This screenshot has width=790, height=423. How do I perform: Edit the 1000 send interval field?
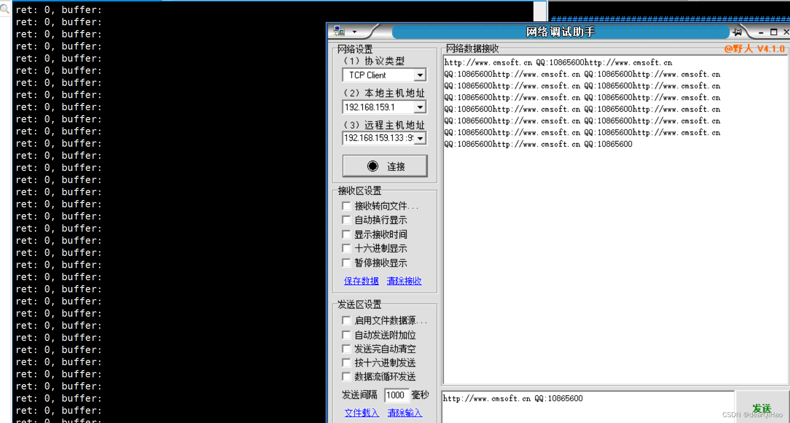click(x=396, y=395)
